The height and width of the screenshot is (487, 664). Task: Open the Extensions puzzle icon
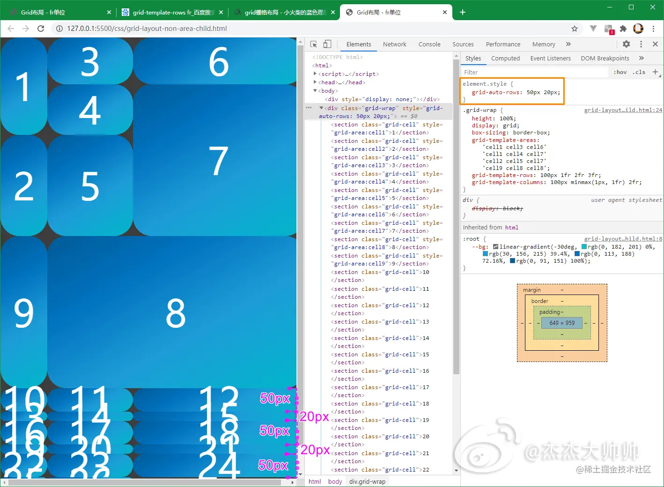tap(623, 29)
